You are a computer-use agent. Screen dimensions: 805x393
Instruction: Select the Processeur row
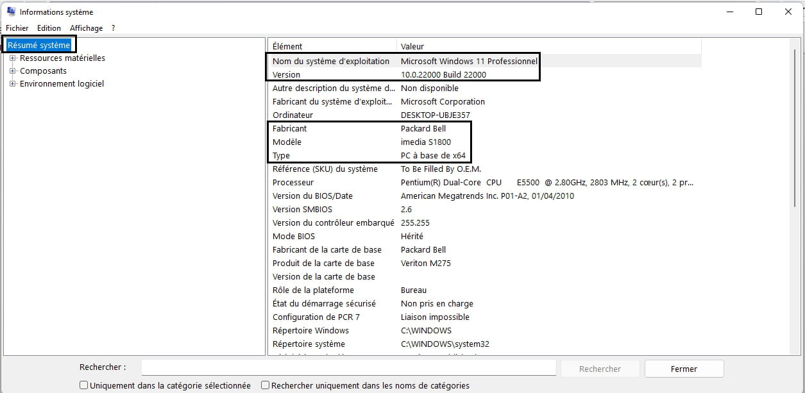pos(293,183)
